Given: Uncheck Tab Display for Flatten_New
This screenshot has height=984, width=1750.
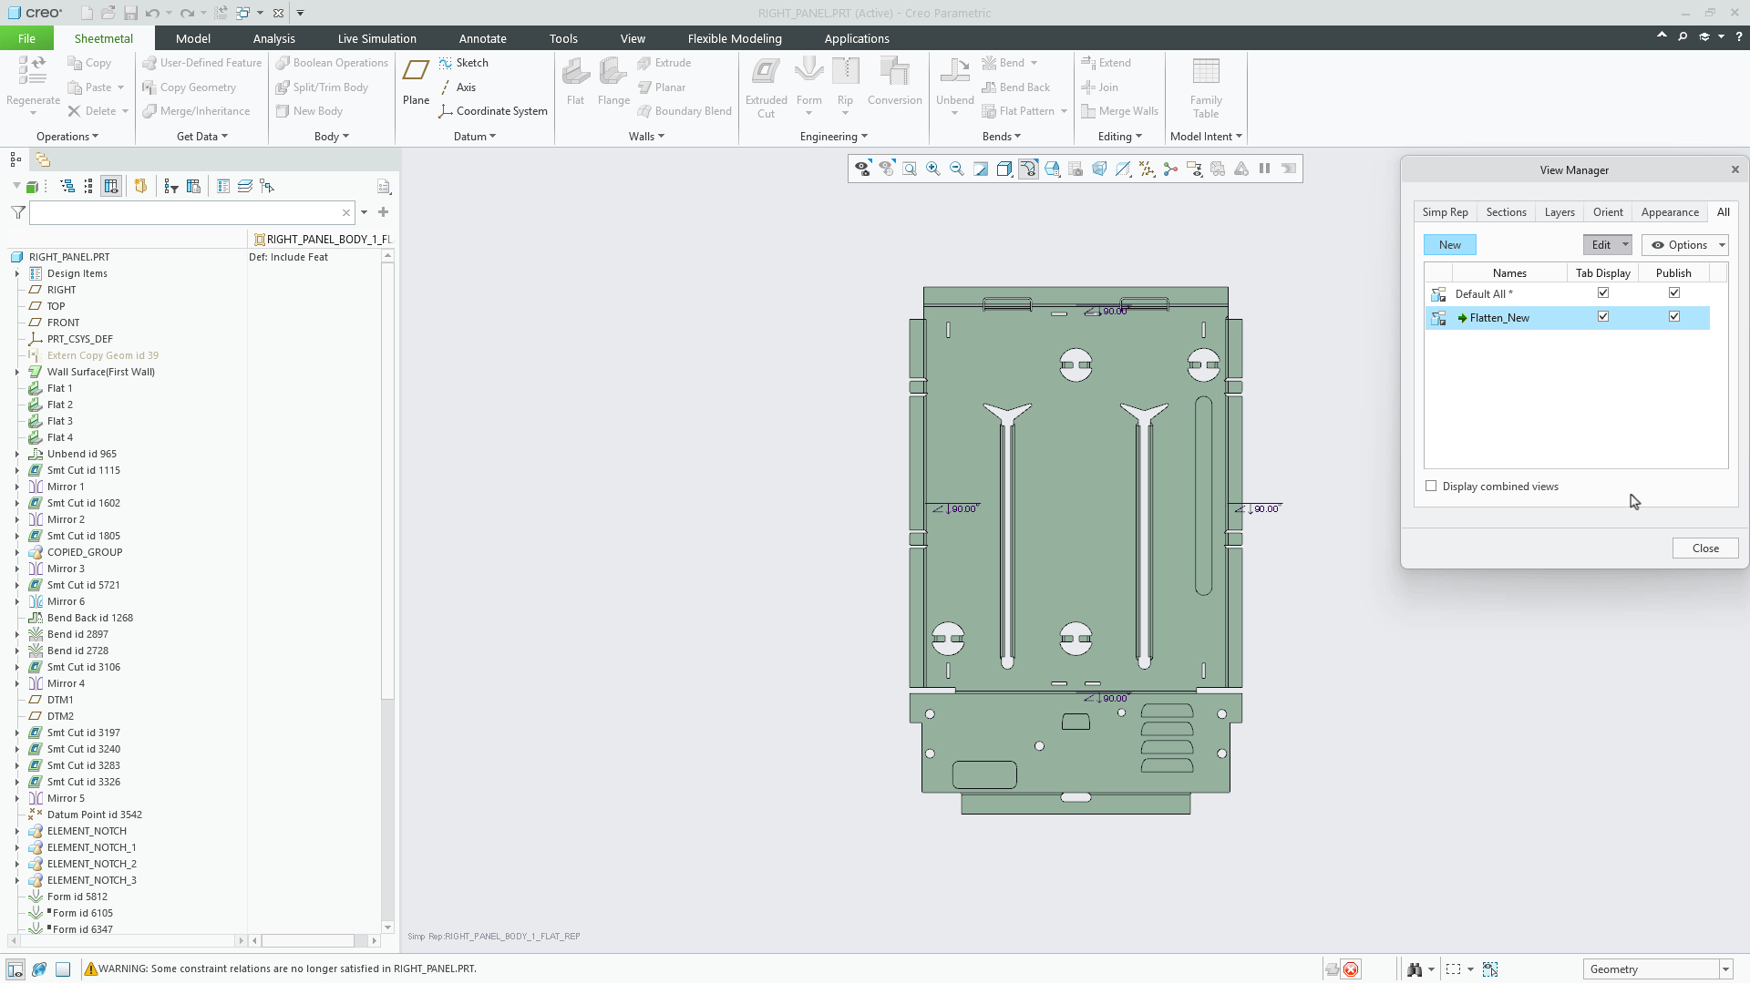Looking at the screenshot, I should click(x=1603, y=317).
